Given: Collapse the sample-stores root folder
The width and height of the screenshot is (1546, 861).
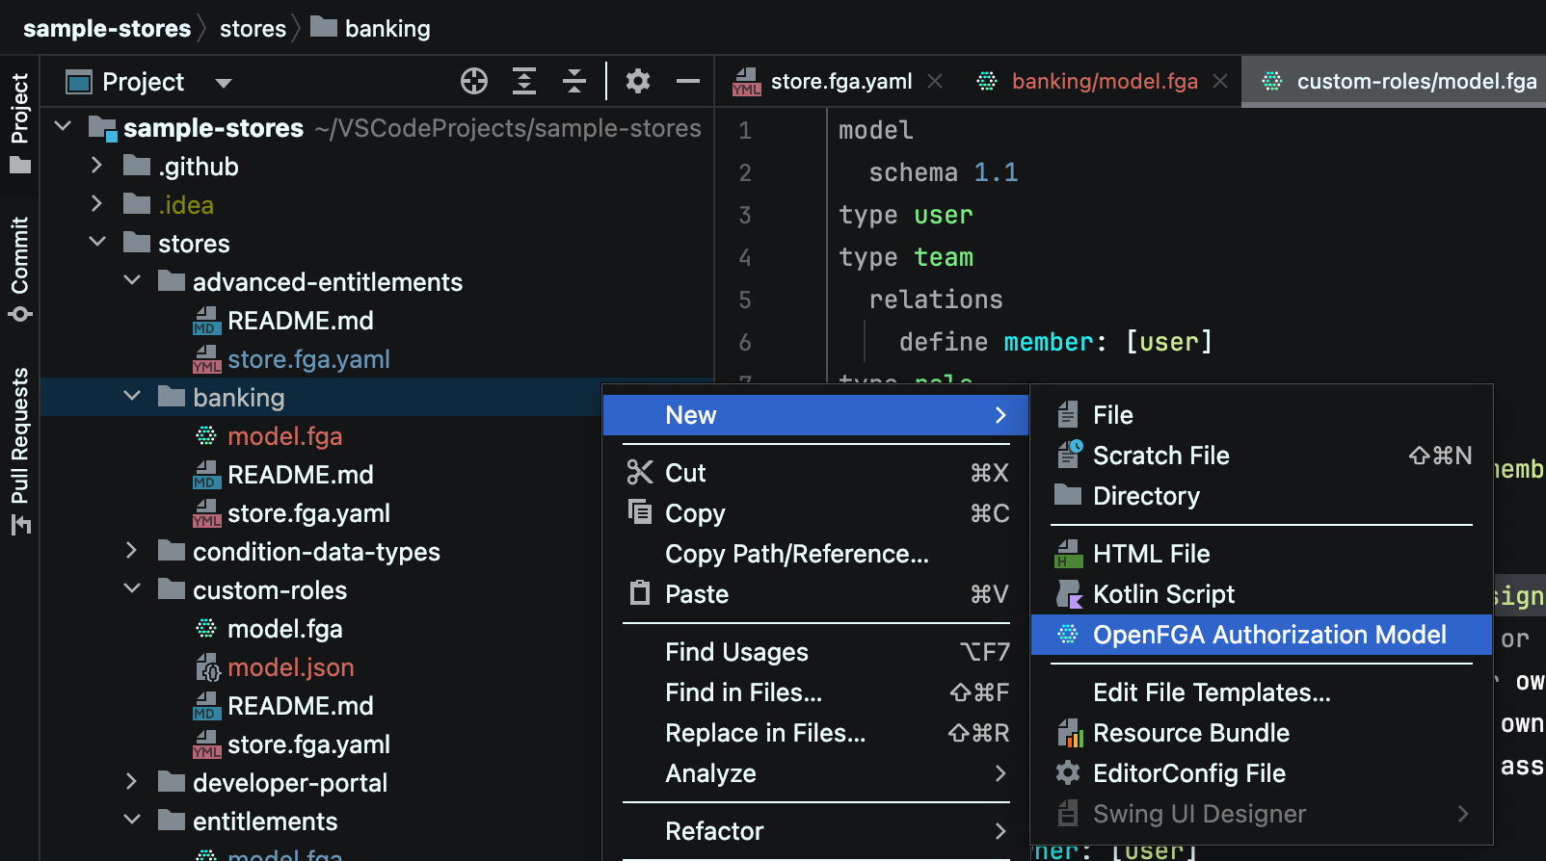Looking at the screenshot, I should point(64,126).
